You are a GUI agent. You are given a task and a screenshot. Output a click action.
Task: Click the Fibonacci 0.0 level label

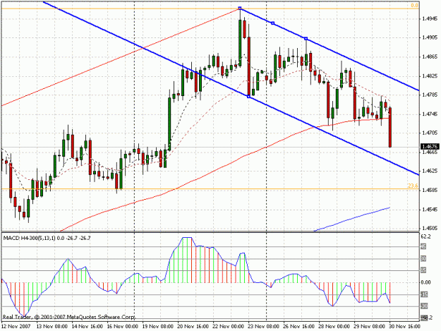pos(414,5)
